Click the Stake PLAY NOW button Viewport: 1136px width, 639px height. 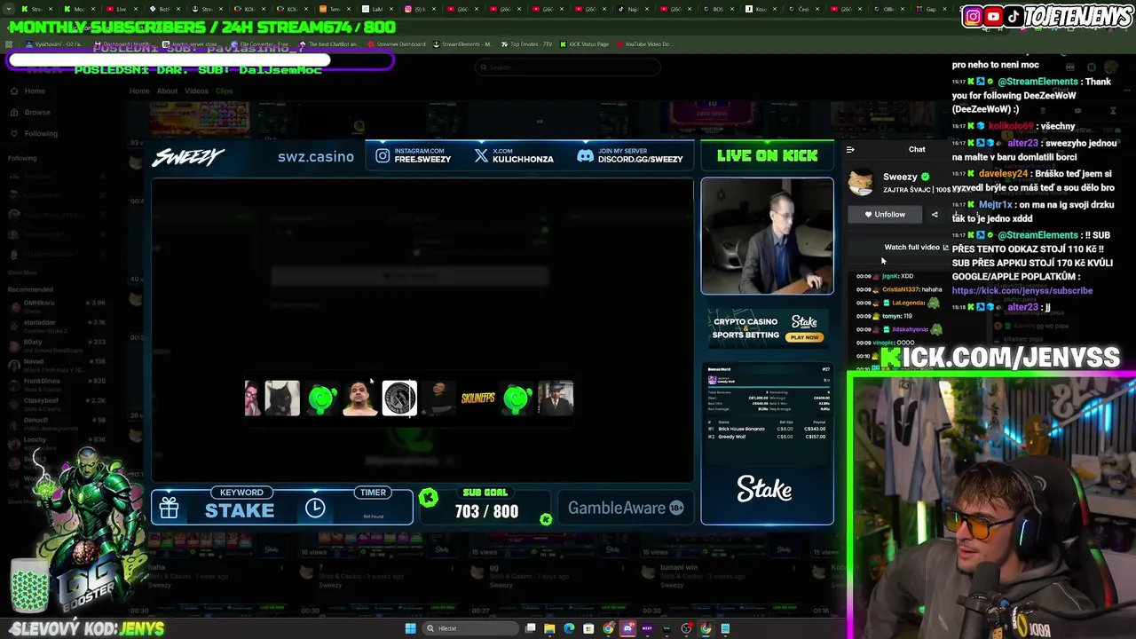pos(805,337)
